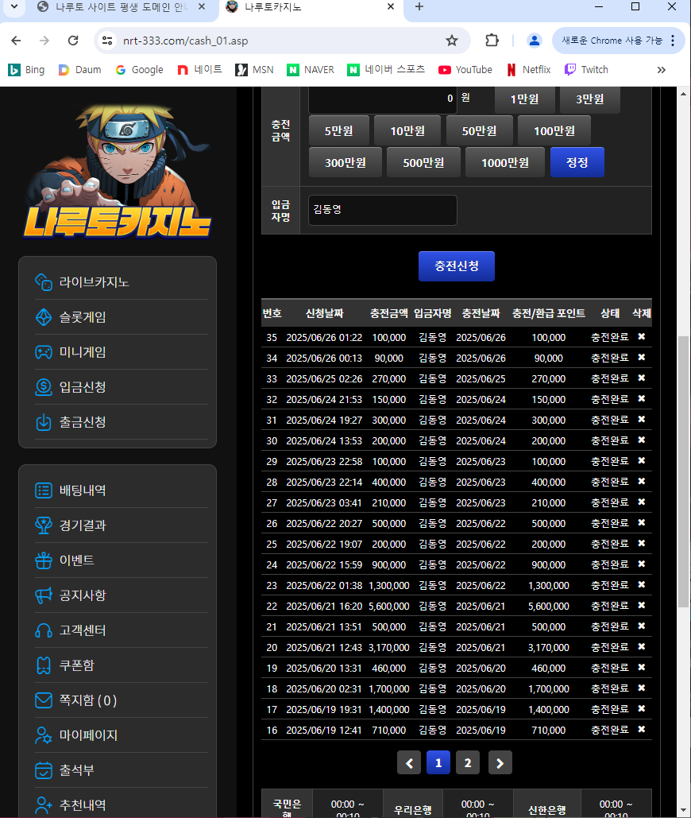
Task: Click the 슬롯게임 diamond icon
Action: (x=44, y=317)
